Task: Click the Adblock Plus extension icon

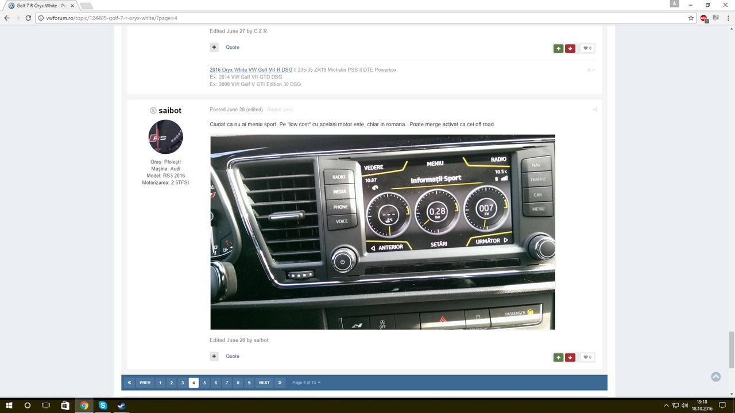Action: [703, 18]
